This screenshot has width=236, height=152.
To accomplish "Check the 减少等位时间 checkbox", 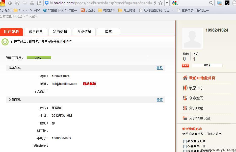I will (x=185, y=141).
